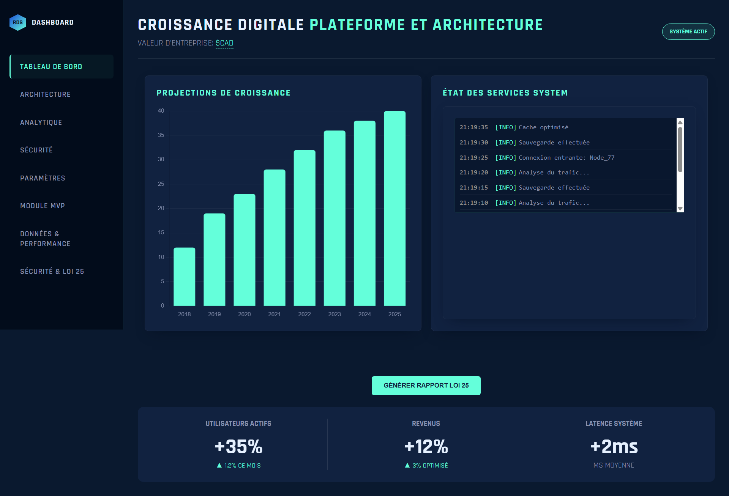Click the 2023 bar in growth chart

[335, 218]
